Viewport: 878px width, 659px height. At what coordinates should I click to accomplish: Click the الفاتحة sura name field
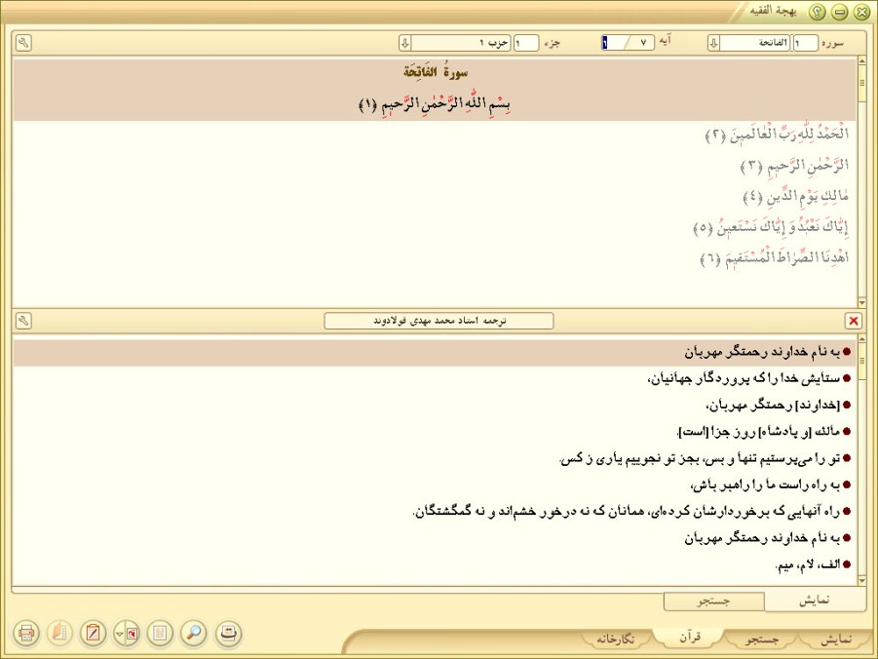(754, 43)
